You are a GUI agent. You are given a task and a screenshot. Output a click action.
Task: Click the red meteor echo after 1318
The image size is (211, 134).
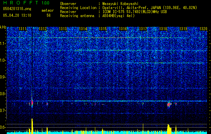pyautogui.click(x=169, y=104)
